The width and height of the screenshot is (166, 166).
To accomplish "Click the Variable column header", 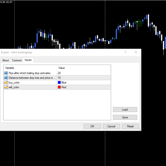I will pyautogui.click(x=30, y=68).
